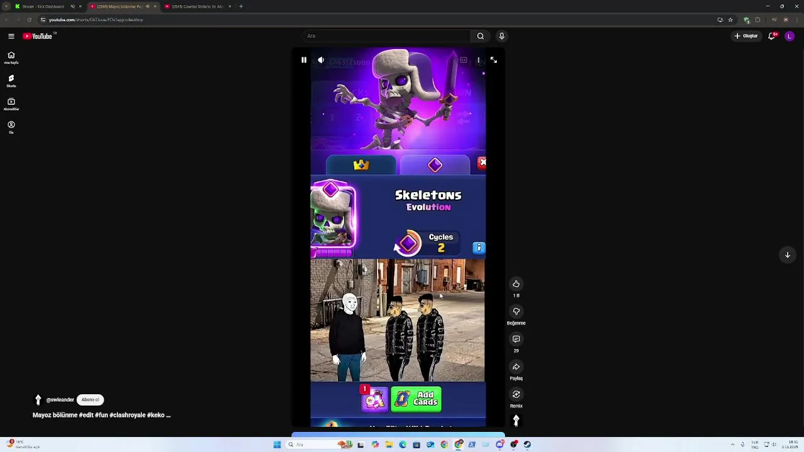
Task: Open the @swleander channel link
Action: coord(60,400)
